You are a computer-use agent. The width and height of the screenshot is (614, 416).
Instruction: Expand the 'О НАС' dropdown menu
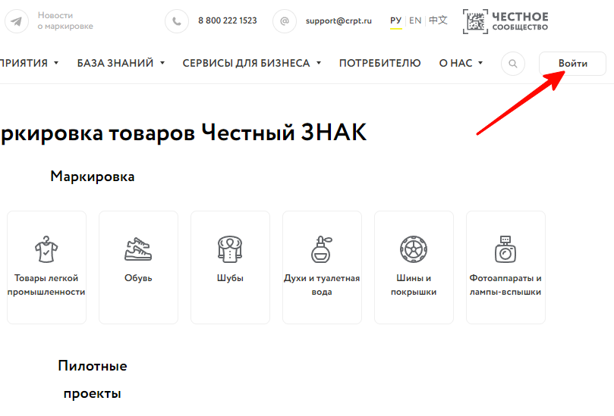(461, 63)
